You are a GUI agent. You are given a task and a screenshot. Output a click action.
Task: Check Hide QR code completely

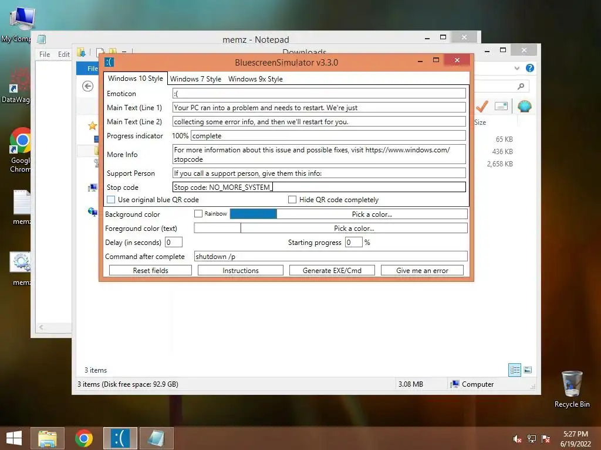pyautogui.click(x=292, y=199)
